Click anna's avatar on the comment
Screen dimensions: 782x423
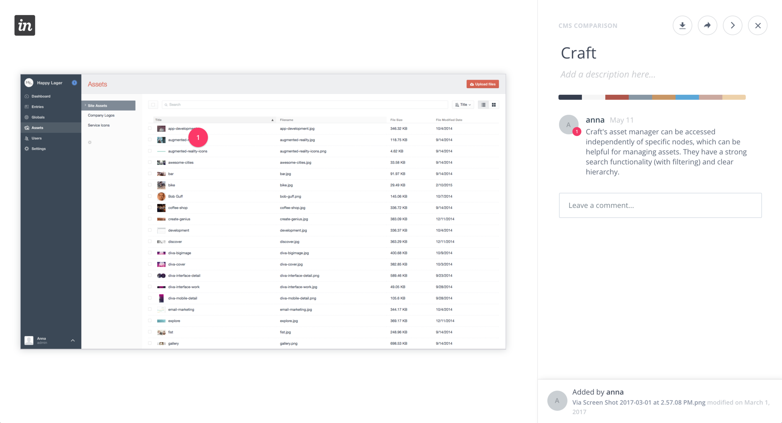(568, 125)
